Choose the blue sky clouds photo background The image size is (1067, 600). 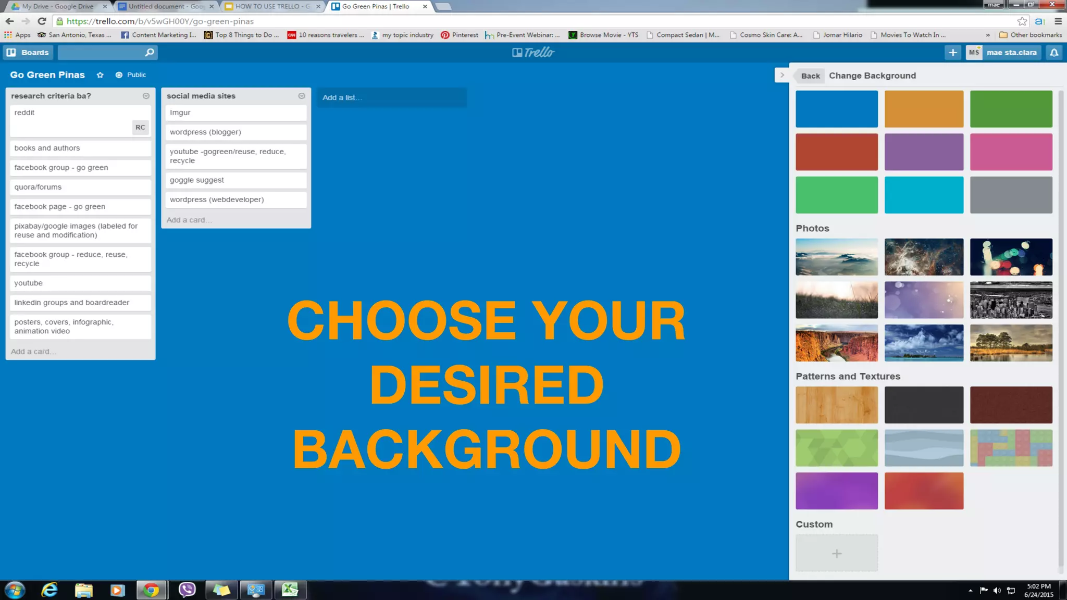point(924,343)
